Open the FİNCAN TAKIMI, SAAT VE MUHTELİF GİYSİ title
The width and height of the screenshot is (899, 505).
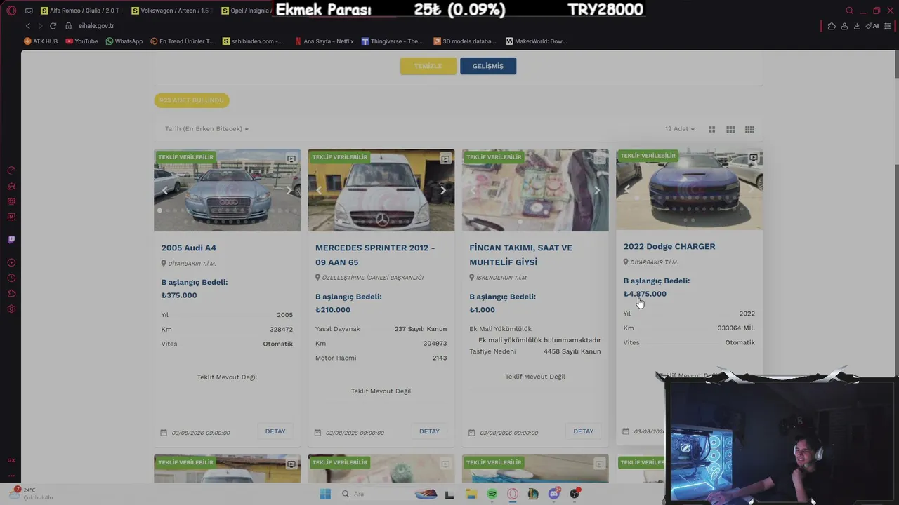coord(520,255)
